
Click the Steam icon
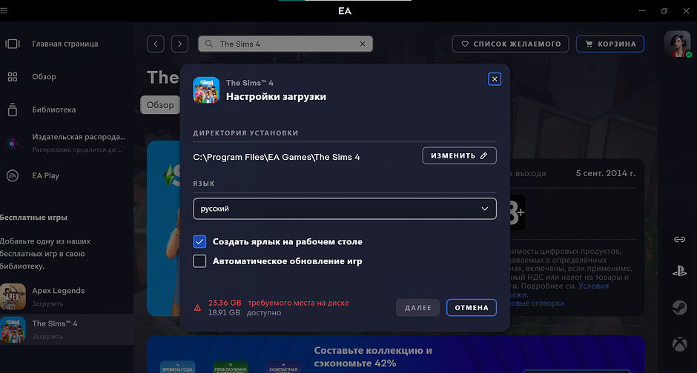[680, 307]
